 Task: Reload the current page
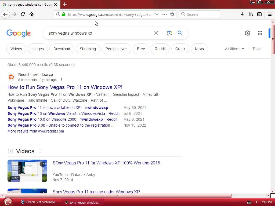click(x=23, y=14)
